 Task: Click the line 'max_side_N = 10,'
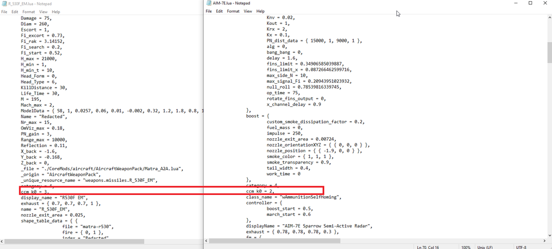click(x=287, y=75)
